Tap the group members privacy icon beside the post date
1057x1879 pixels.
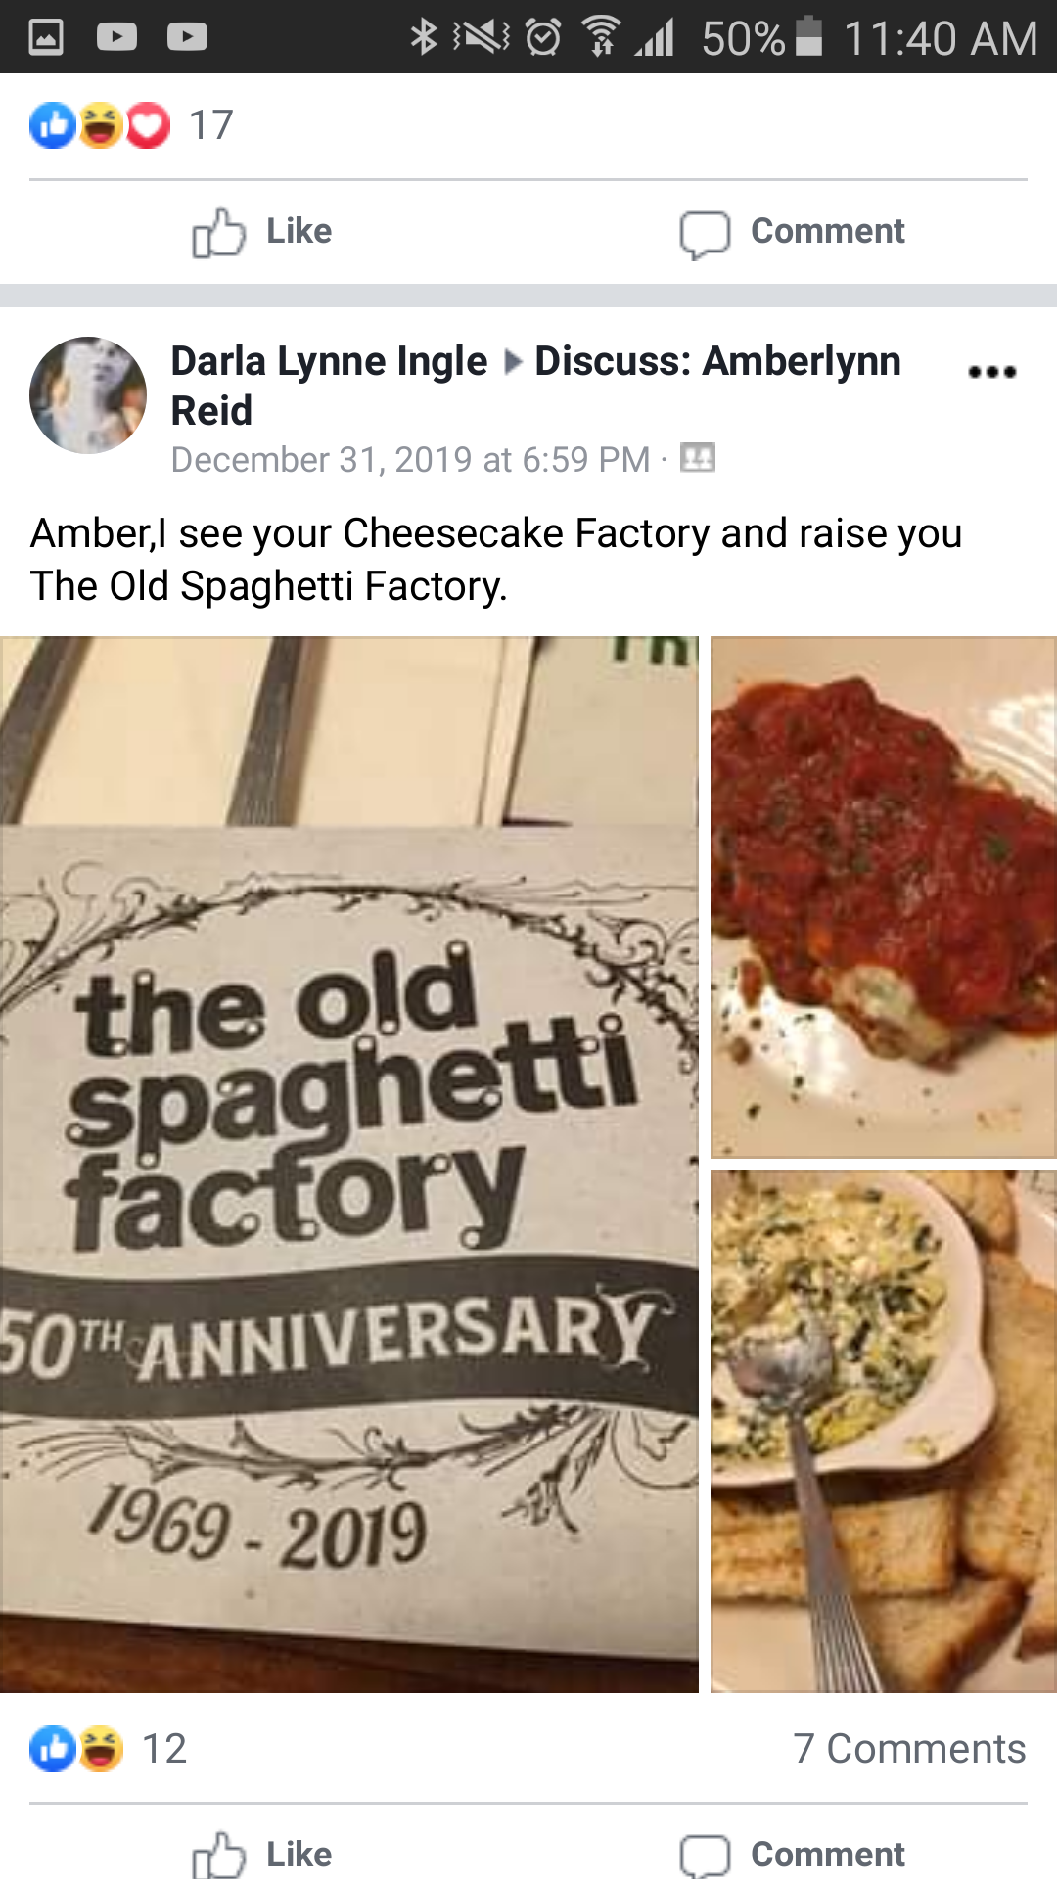point(698,457)
